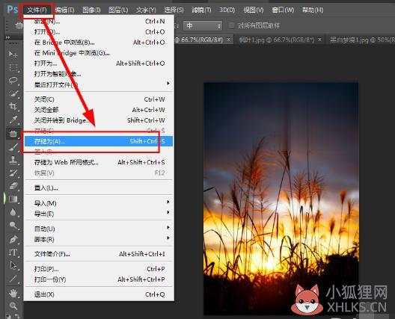395x319 pixels.
Task: Choose Browse in Bridge (B) entry
Action: 98,43
